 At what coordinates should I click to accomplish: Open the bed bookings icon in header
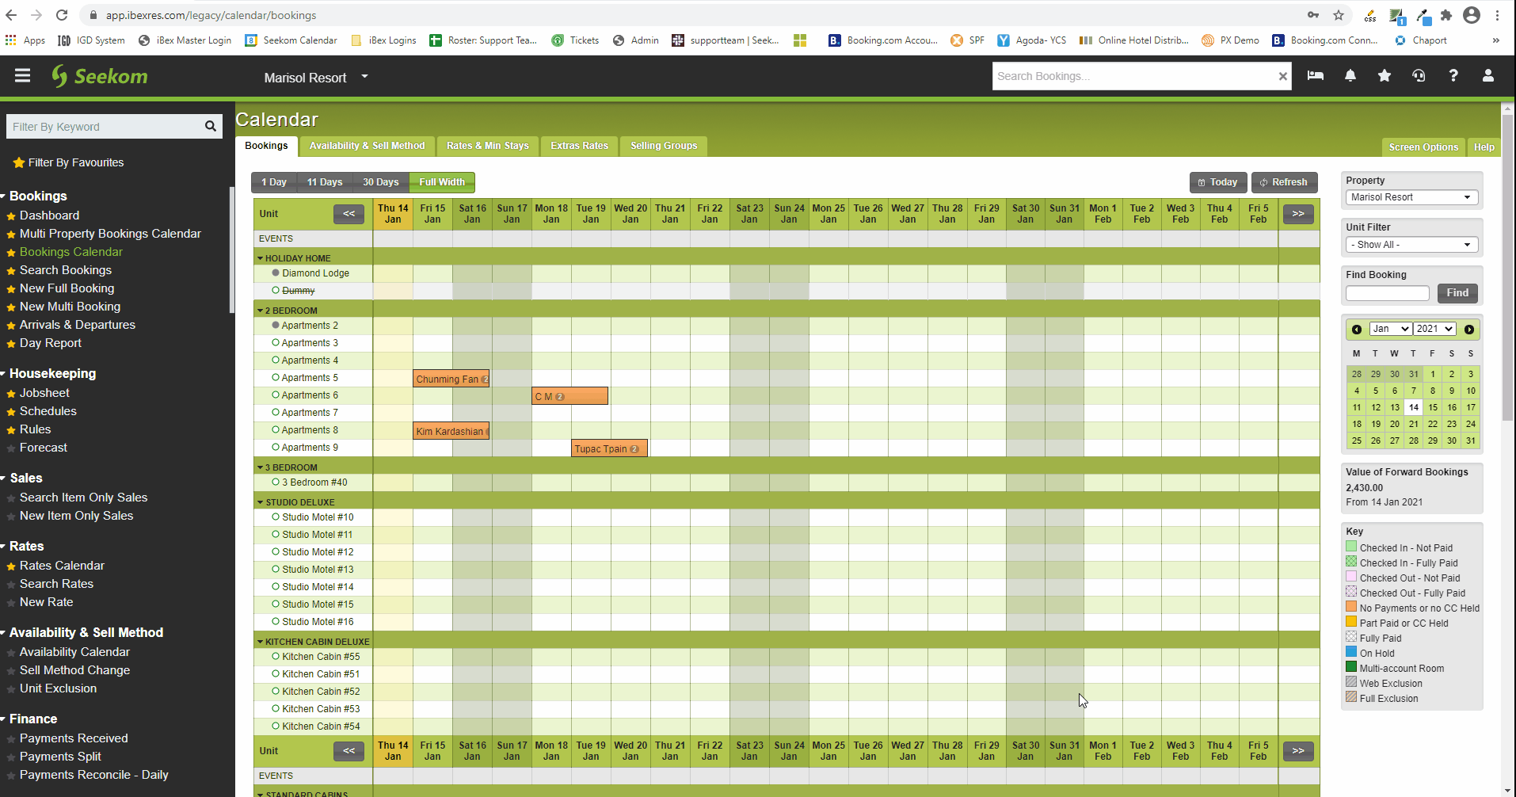coord(1316,75)
